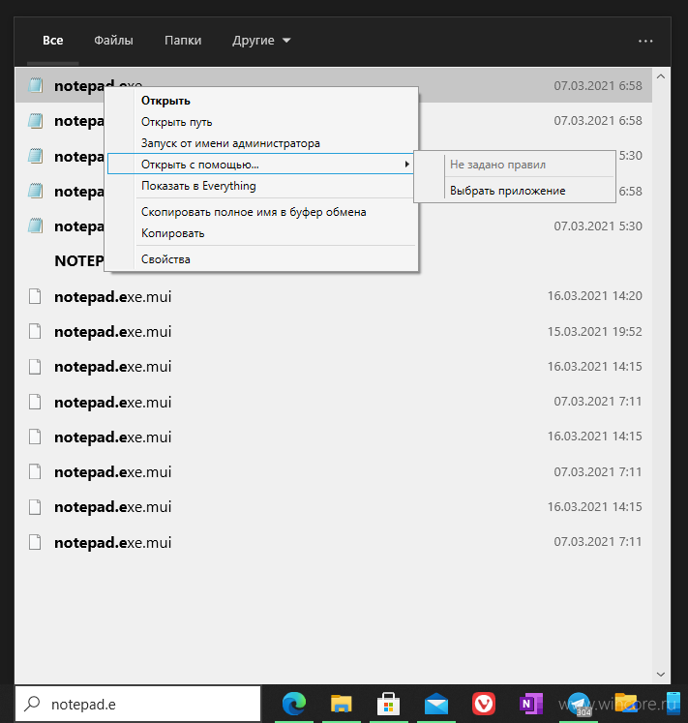
Task: Launch Vivaldi browser from the taskbar
Action: [483, 704]
